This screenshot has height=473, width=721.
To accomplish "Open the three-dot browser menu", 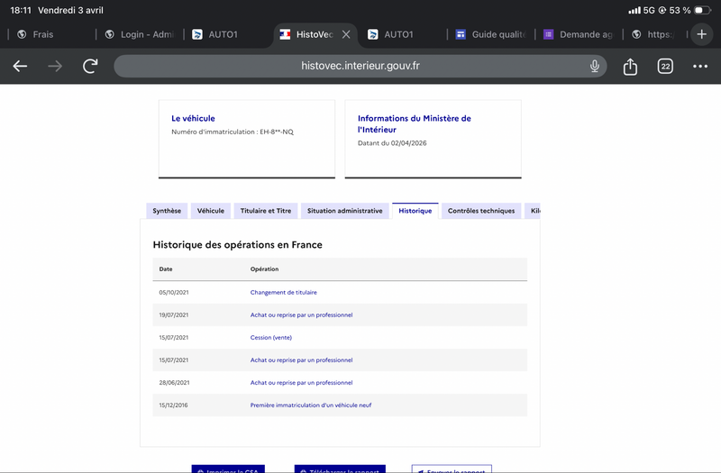I will click(x=700, y=67).
